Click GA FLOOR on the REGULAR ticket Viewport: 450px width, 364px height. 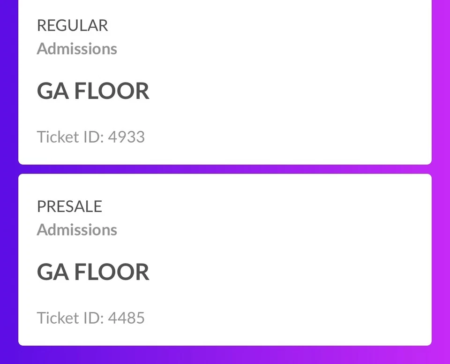tap(93, 91)
